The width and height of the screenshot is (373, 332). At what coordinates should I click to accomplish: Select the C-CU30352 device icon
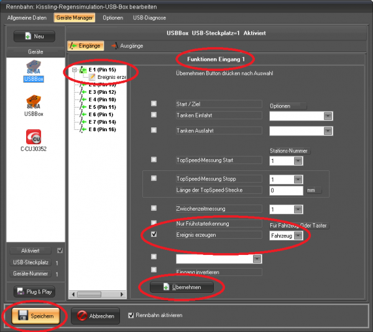tap(34, 137)
